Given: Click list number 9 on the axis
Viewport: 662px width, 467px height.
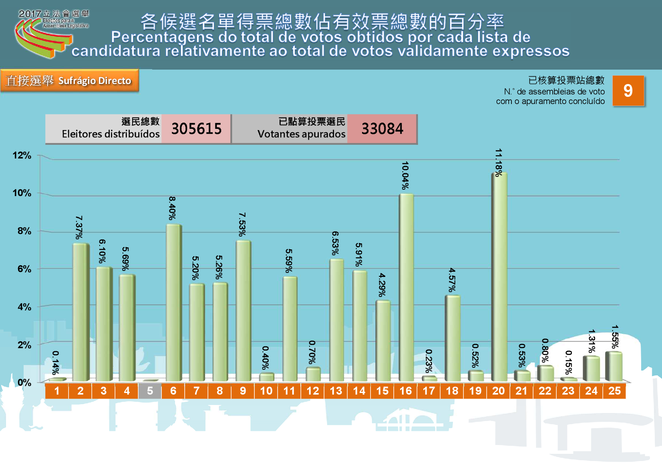Looking at the screenshot, I should click(x=243, y=391).
